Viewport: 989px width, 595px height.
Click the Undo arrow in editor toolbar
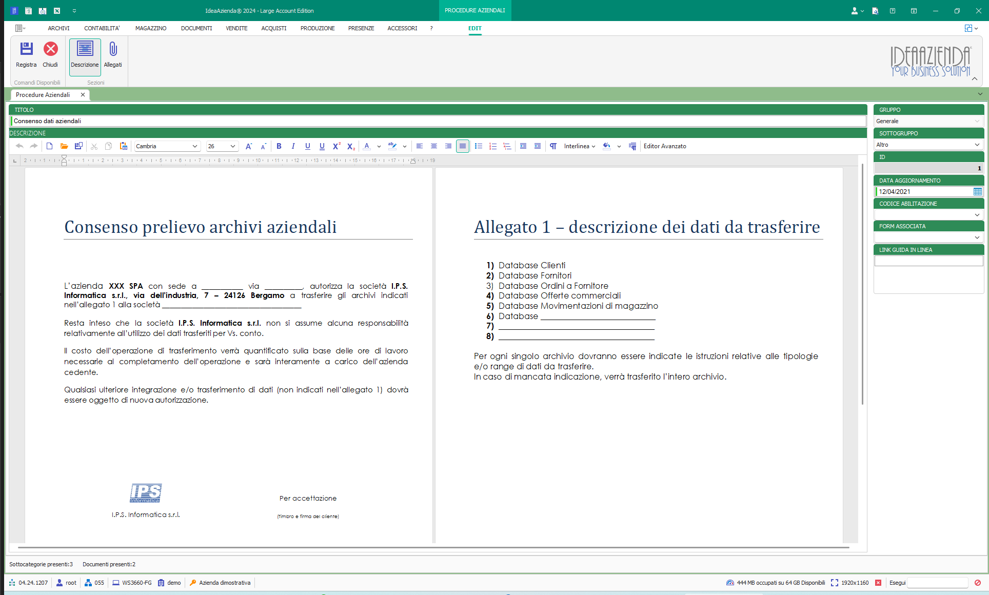19,146
